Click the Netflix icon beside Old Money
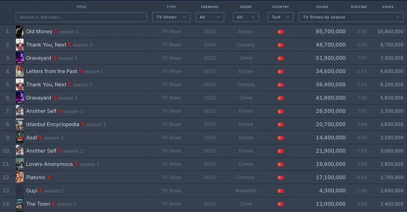This screenshot has height=212, width=407. point(56,32)
